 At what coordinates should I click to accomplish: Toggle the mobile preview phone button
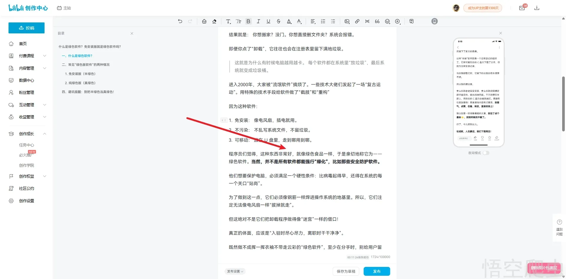click(434, 21)
